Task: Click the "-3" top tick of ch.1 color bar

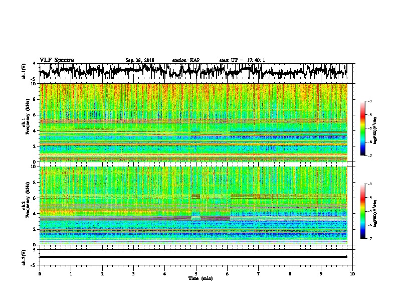Action: [x=369, y=101]
